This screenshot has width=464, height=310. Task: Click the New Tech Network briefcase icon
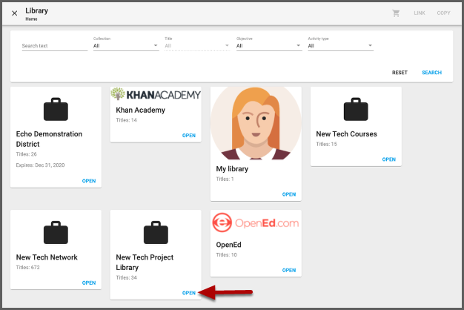pyautogui.click(x=56, y=234)
